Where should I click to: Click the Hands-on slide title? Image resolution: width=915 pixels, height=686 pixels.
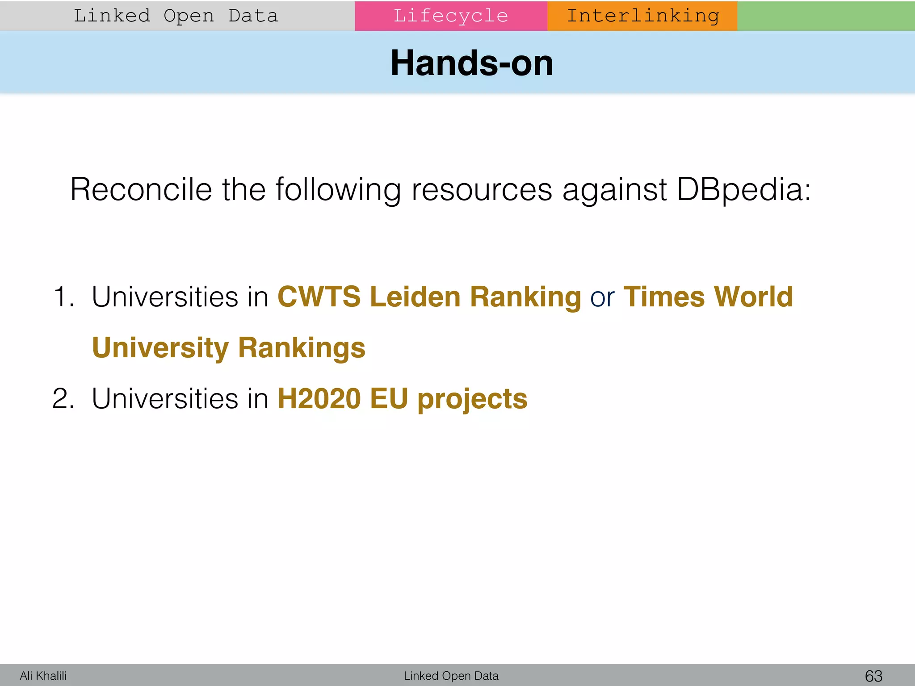pyautogui.click(x=471, y=63)
